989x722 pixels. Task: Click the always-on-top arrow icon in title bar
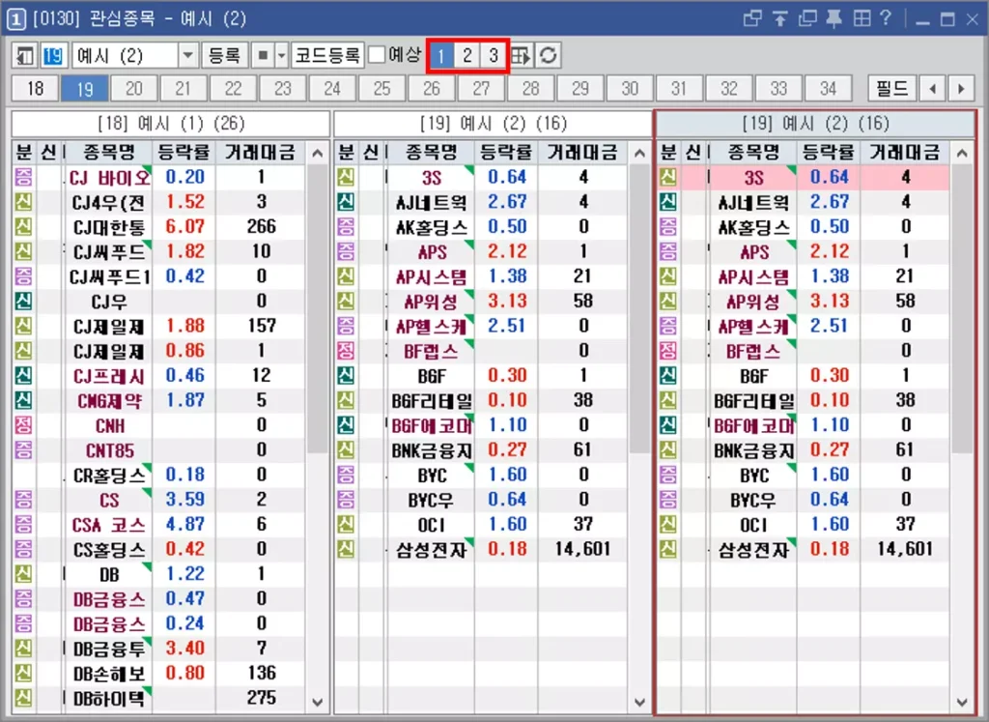(780, 19)
